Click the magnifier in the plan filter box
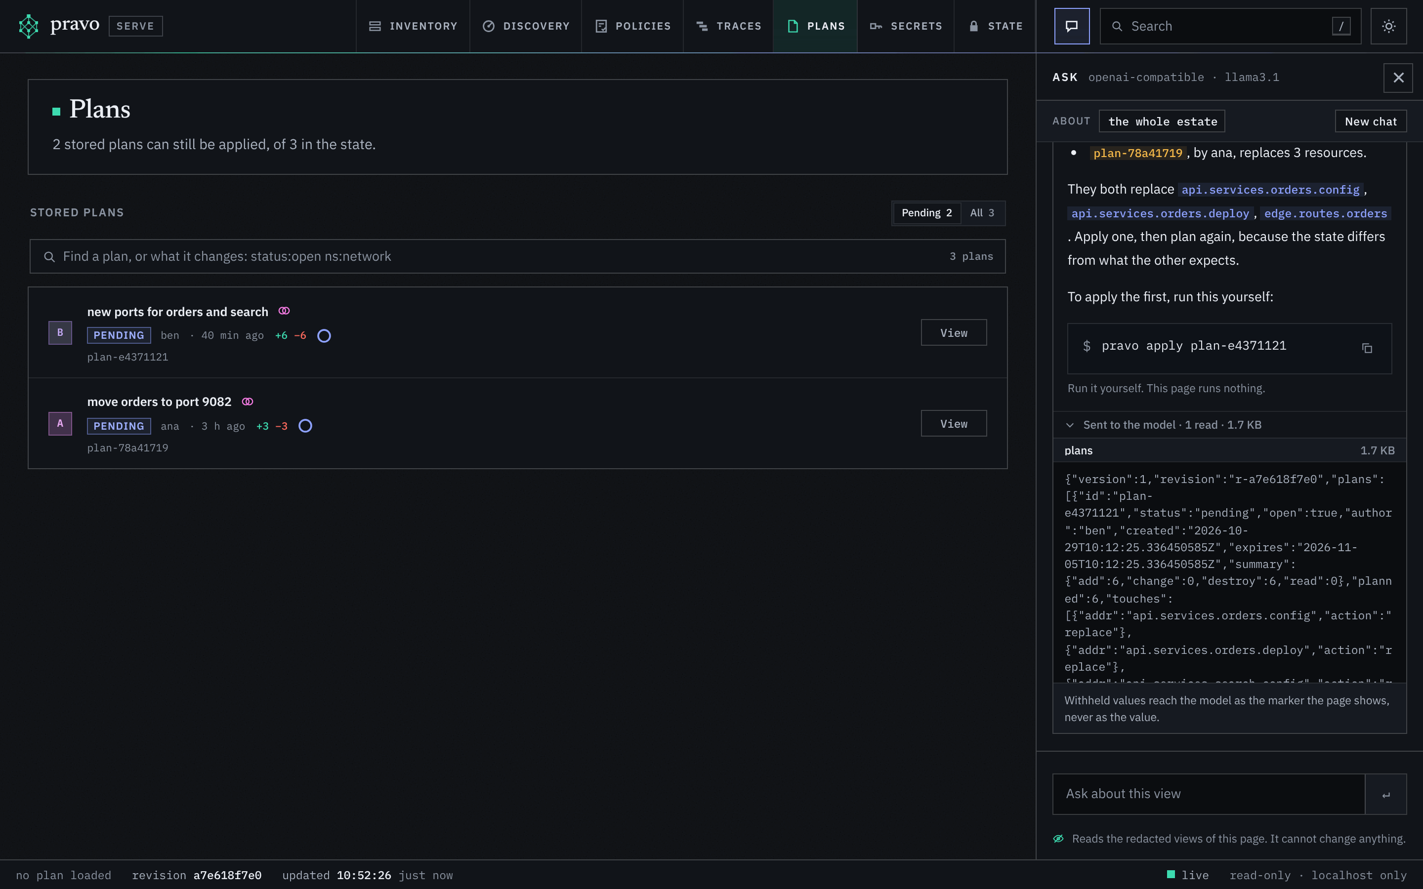Viewport: 1423px width, 889px height. click(x=49, y=257)
